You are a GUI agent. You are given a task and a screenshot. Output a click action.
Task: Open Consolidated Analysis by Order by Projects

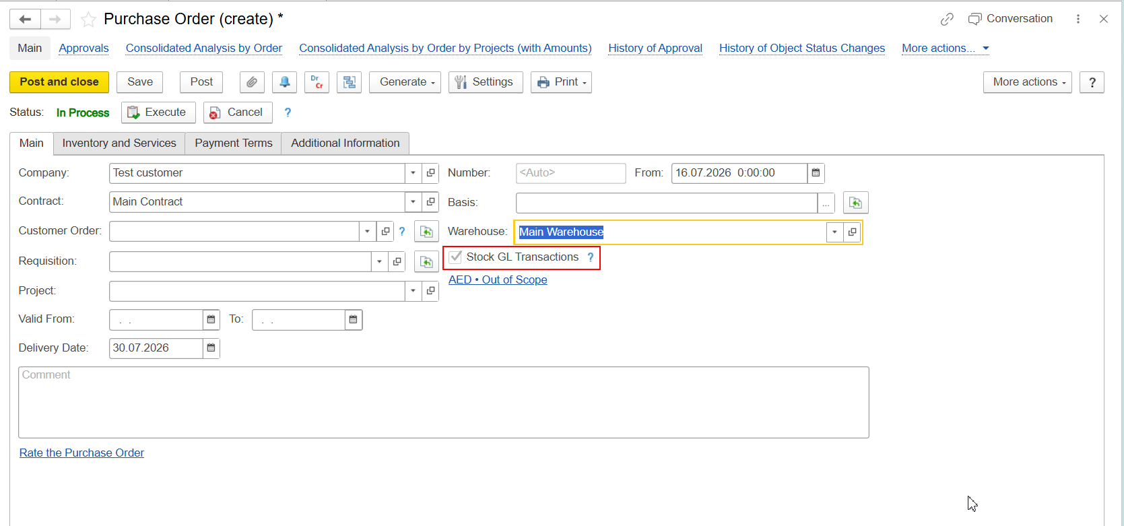pyautogui.click(x=445, y=48)
